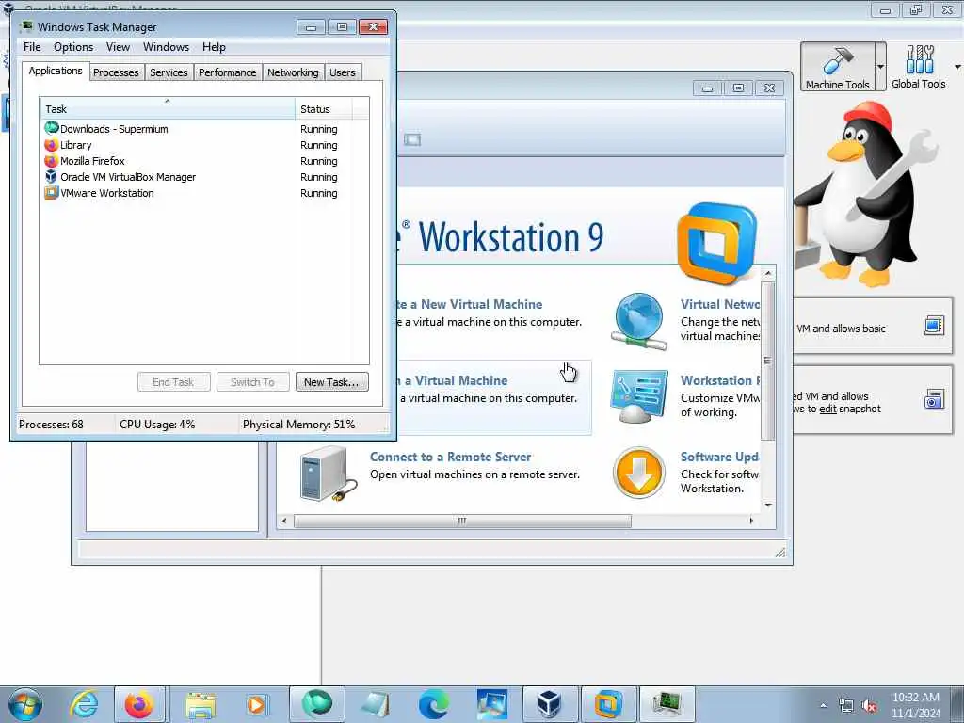
Task: Click the VM details tool icon in VirtualBox
Action: pos(934,325)
